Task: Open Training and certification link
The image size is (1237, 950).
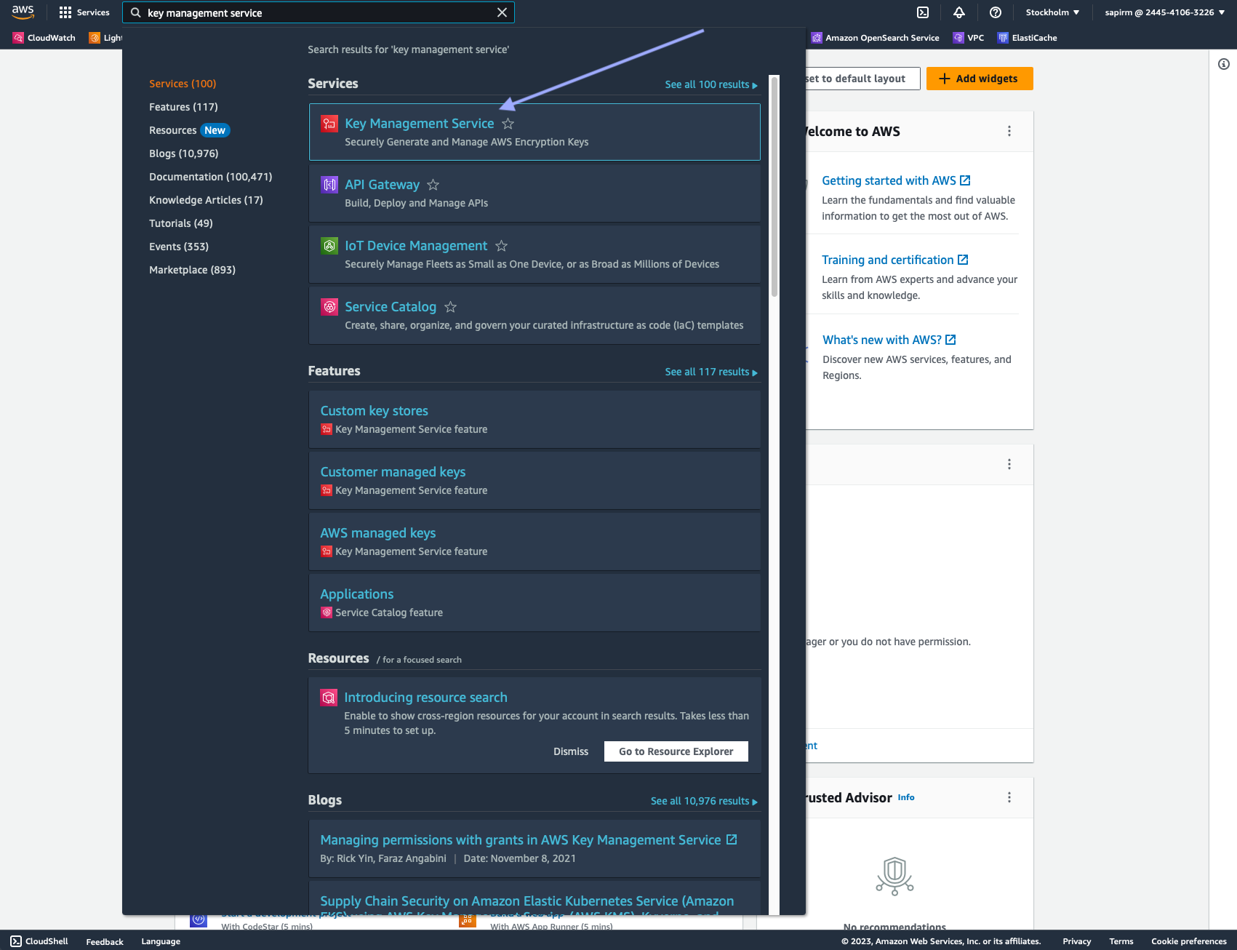Action: tap(895, 260)
